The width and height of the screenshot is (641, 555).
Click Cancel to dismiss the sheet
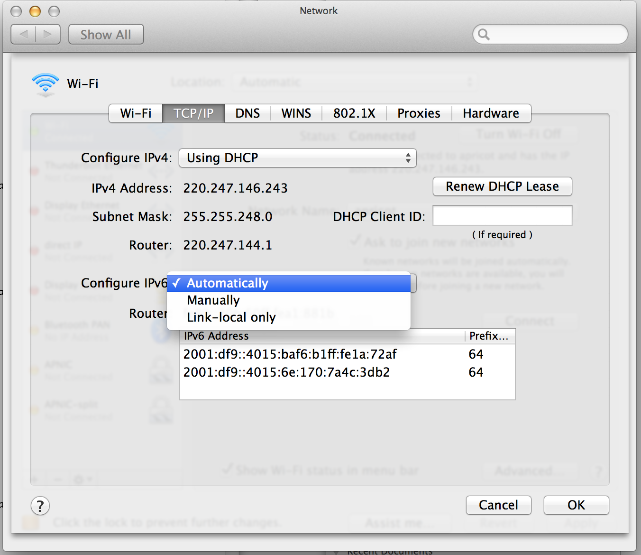pos(498,505)
